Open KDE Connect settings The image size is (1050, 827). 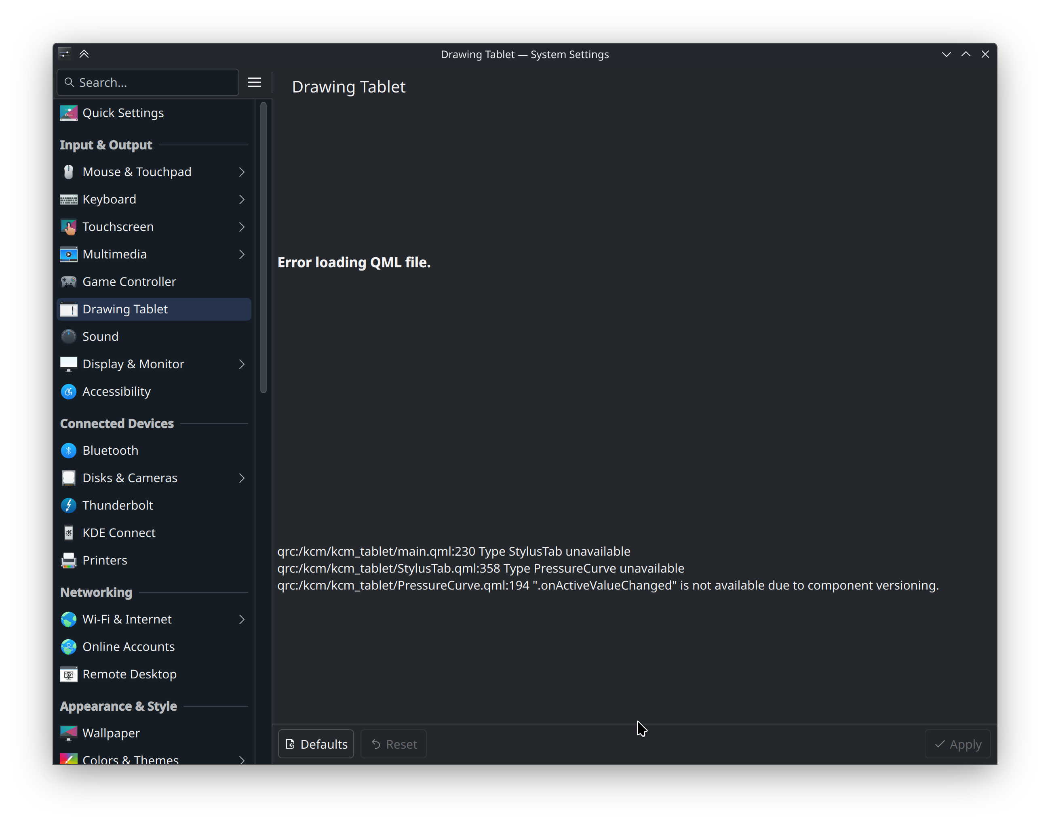point(154,533)
